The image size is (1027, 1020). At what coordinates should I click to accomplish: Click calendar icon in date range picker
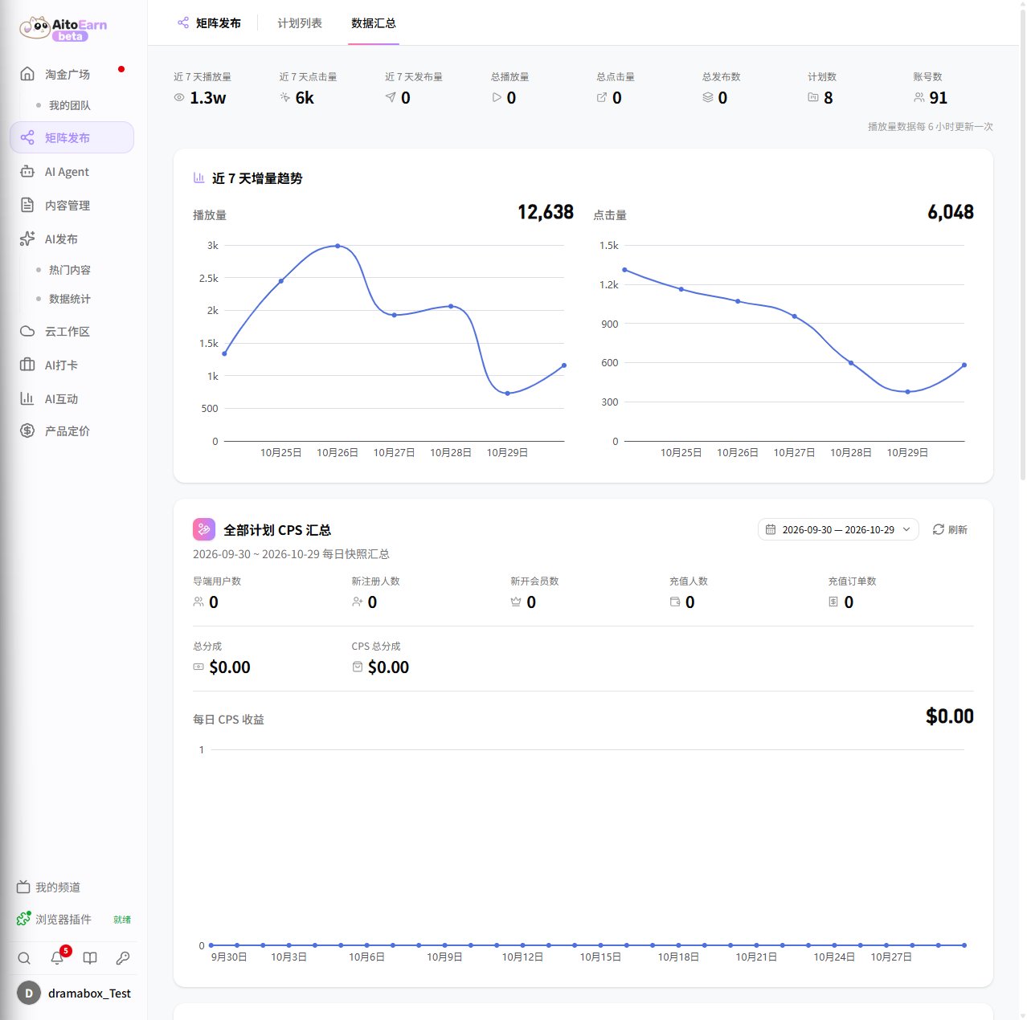(x=771, y=529)
